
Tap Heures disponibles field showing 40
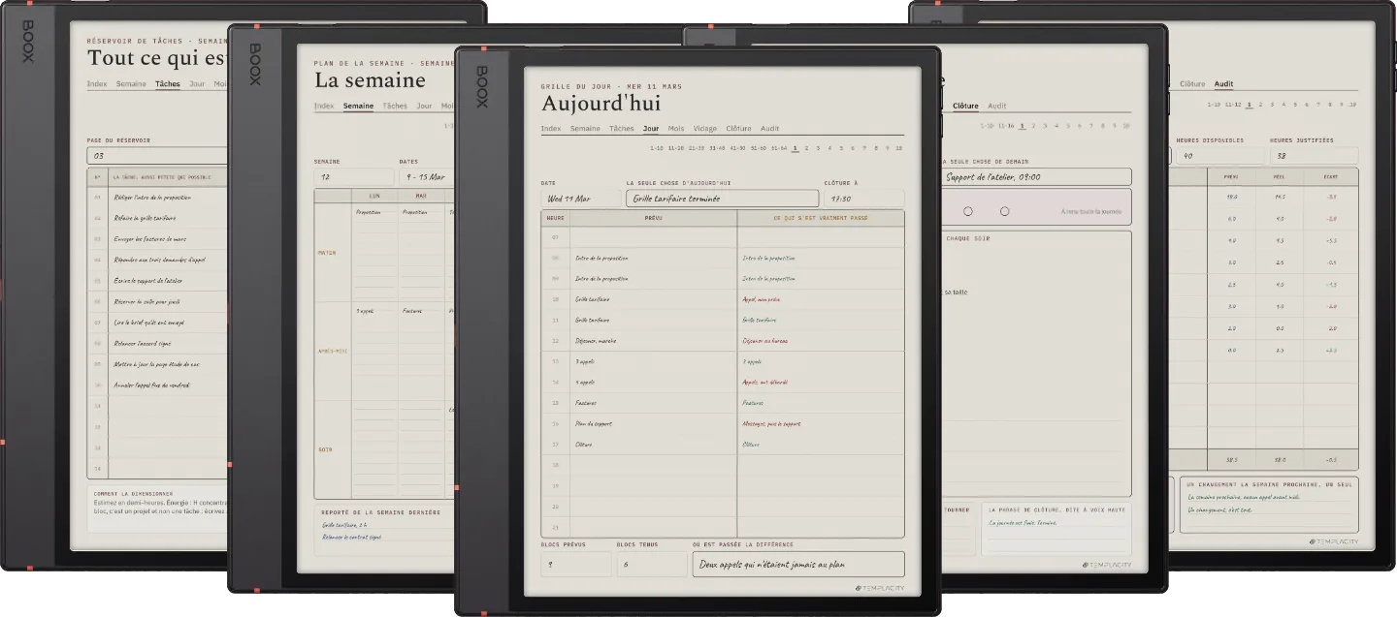point(1219,155)
